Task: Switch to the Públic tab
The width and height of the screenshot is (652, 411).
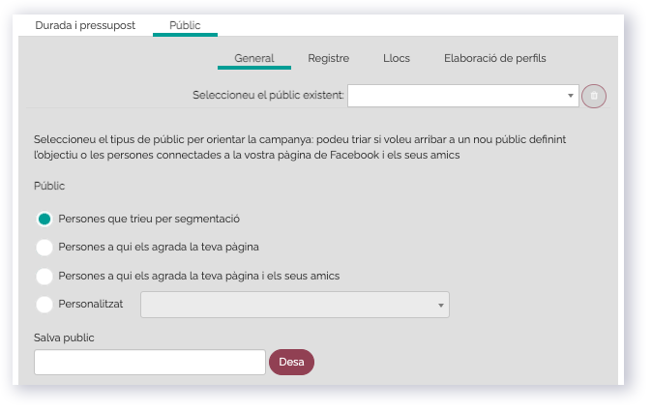Action: click(185, 25)
